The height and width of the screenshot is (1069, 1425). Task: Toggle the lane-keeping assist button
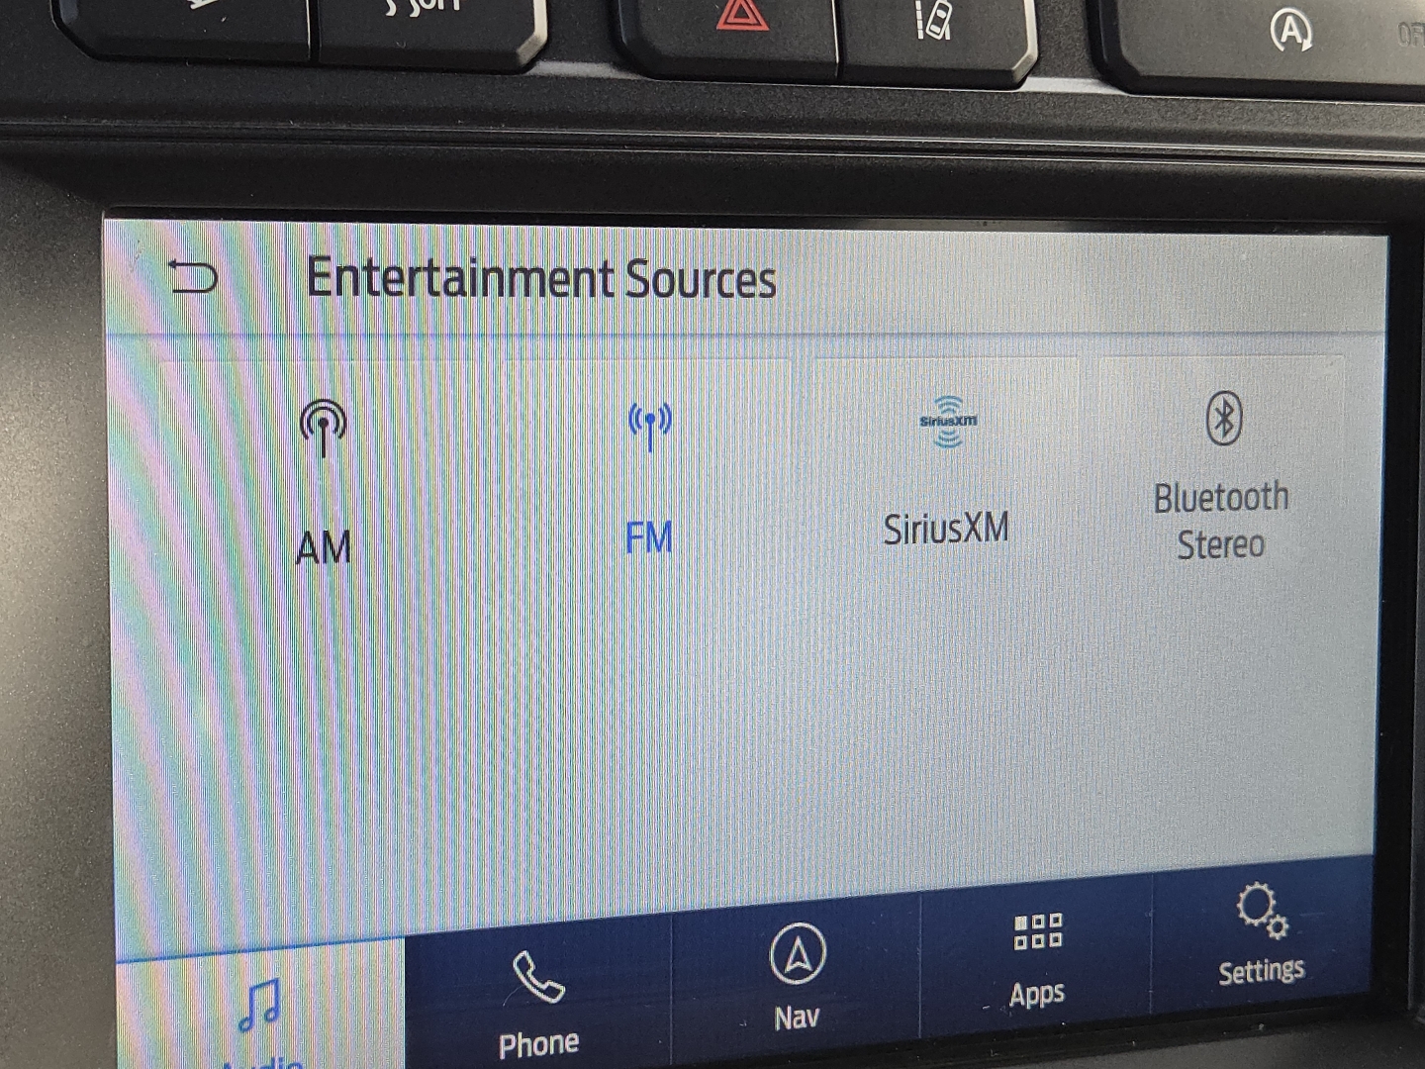click(933, 22)
